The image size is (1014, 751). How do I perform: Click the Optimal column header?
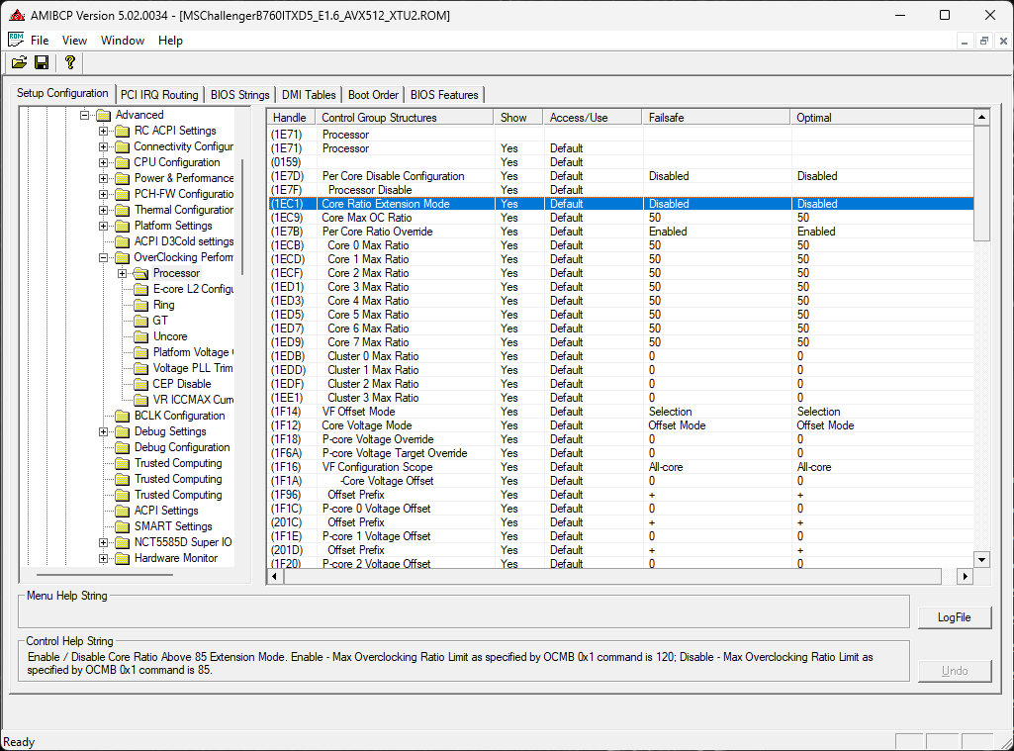coord(882,118)
